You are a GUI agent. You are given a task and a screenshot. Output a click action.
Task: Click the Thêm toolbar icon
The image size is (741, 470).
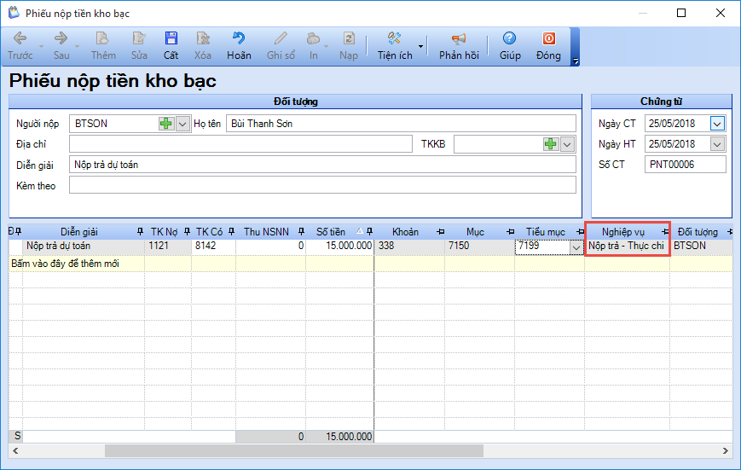click(x=103, y=46)
